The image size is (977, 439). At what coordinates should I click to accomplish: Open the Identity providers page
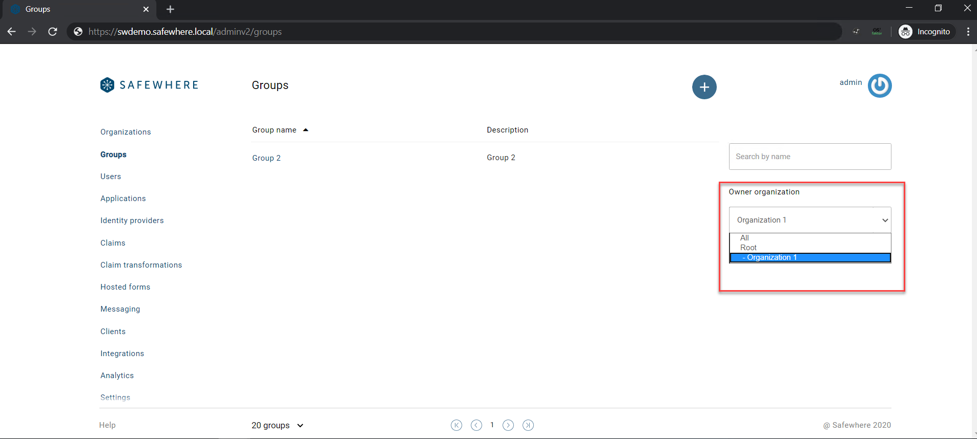coord(132,221)
